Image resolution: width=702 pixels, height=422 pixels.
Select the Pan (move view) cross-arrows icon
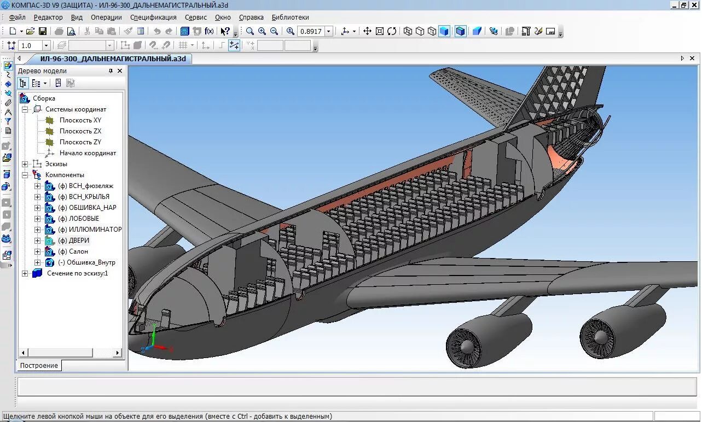click(368, 31)
